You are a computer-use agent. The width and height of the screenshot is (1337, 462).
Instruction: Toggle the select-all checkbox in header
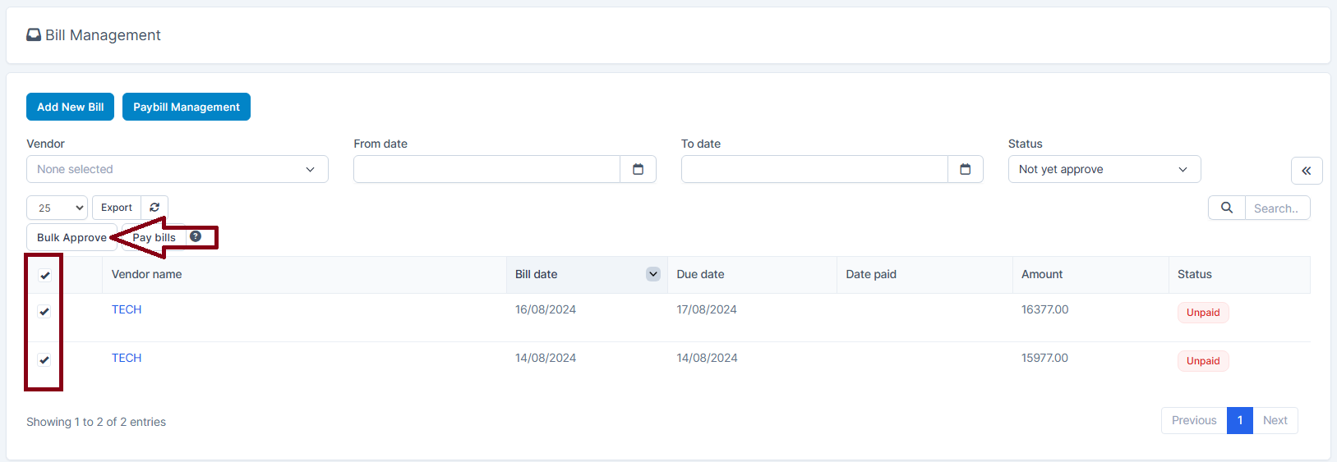pos(45,276)
